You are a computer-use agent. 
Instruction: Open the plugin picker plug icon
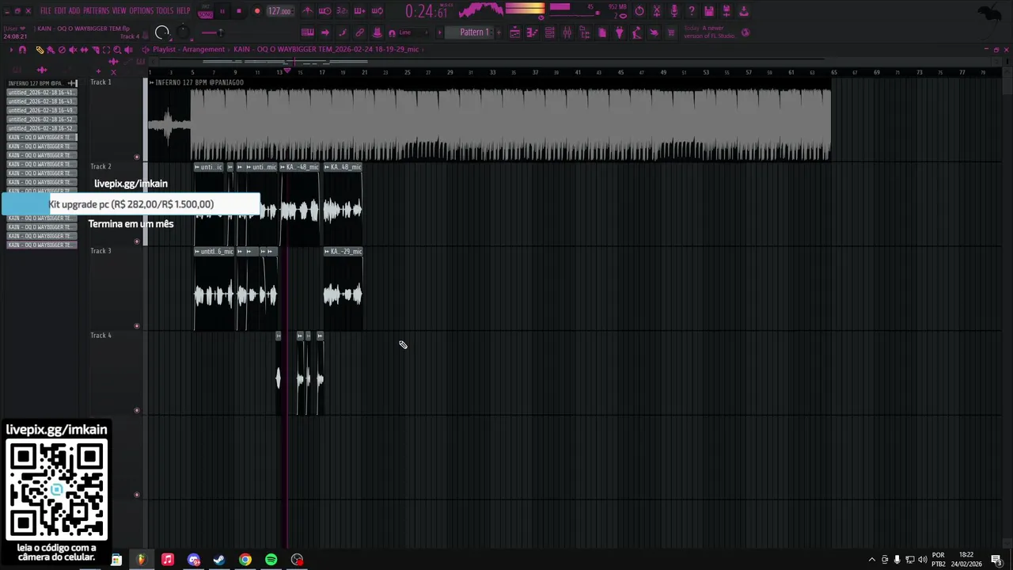tap(620, 32)
